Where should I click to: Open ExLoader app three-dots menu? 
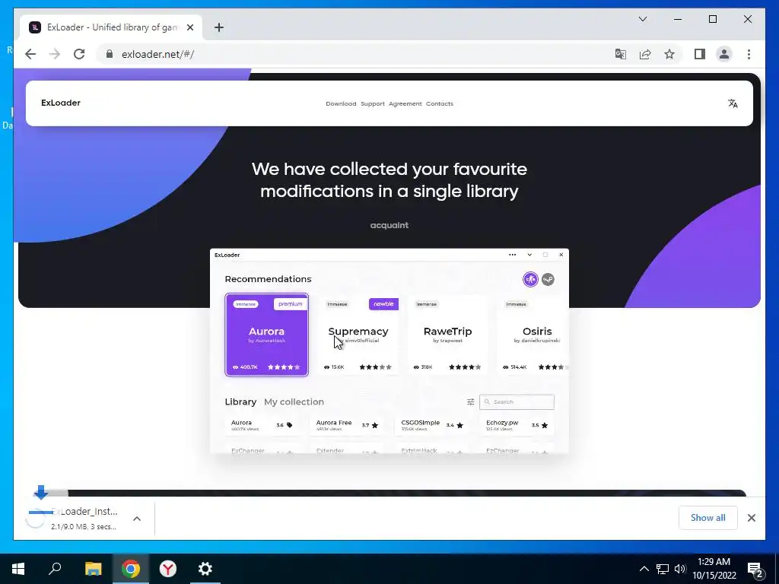[x=512, y=255]
